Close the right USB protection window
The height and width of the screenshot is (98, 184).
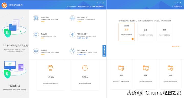point(180,3)
